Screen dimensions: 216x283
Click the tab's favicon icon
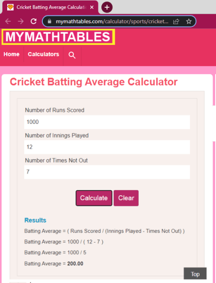pos(10,7)
